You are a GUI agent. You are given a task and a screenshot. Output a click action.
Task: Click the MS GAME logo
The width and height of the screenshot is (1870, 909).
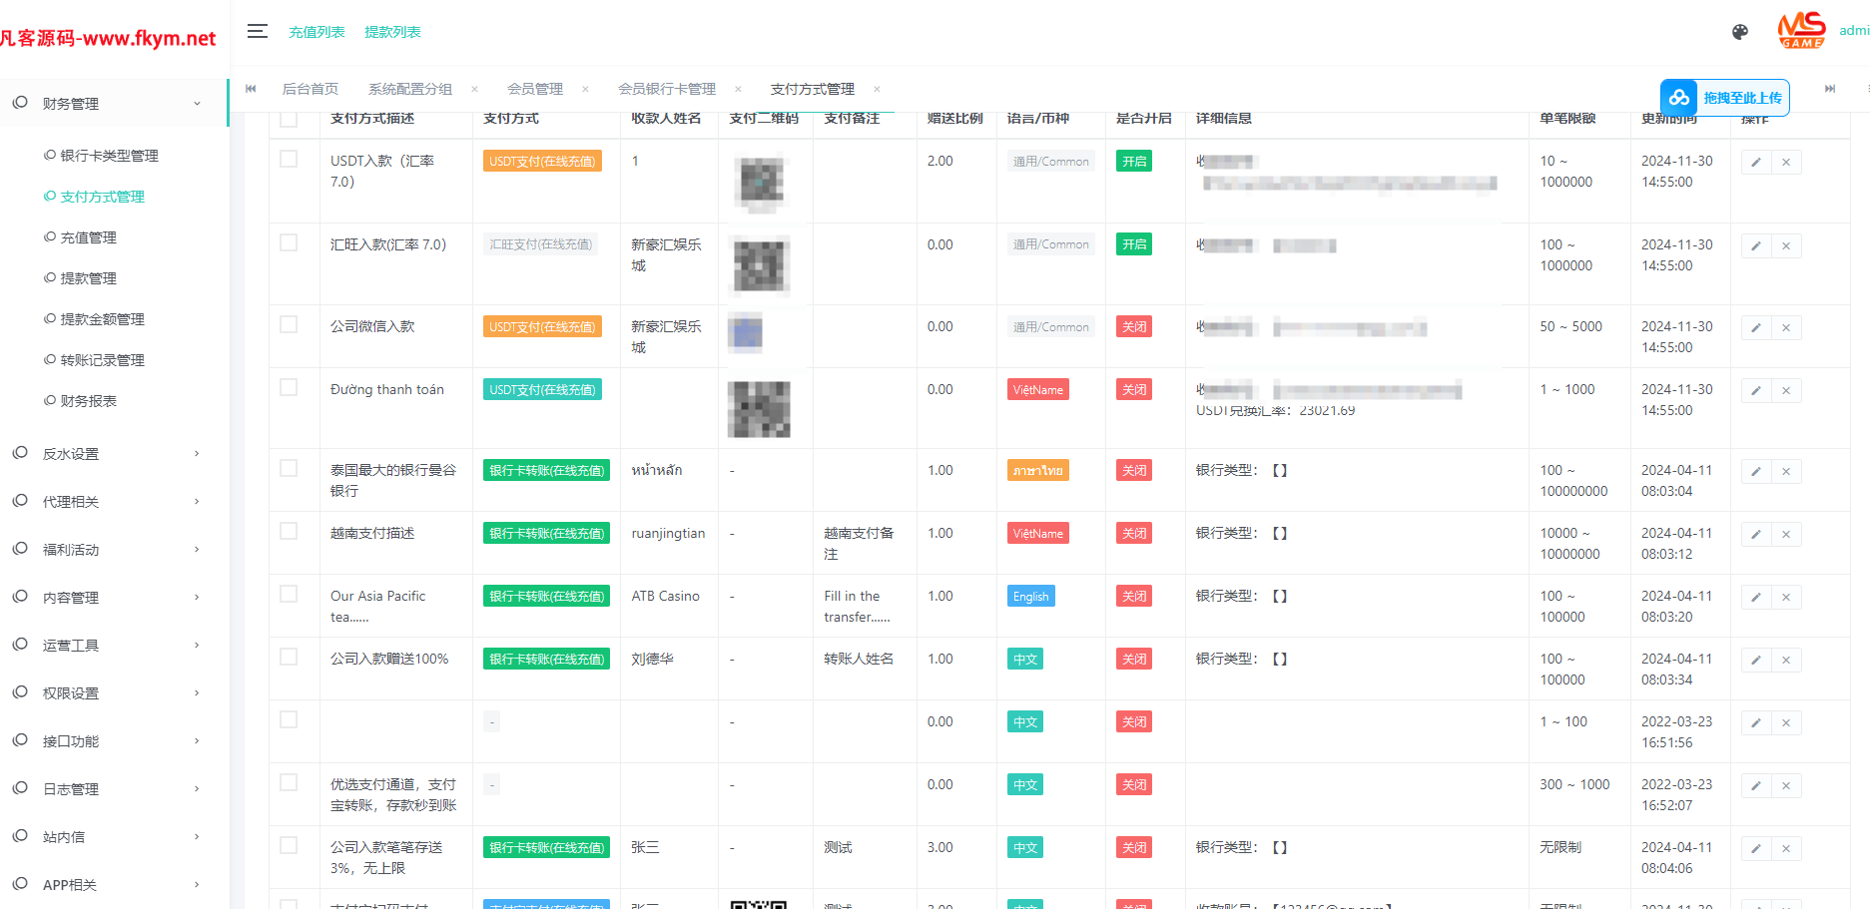pos(1800,31)
